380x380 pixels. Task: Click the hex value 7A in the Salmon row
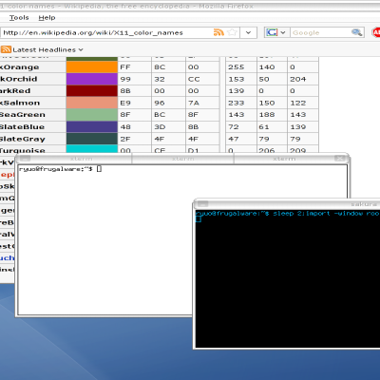tap(194, 103)
